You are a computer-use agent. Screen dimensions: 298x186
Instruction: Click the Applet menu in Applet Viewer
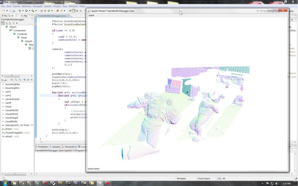[x=91, y=15]
